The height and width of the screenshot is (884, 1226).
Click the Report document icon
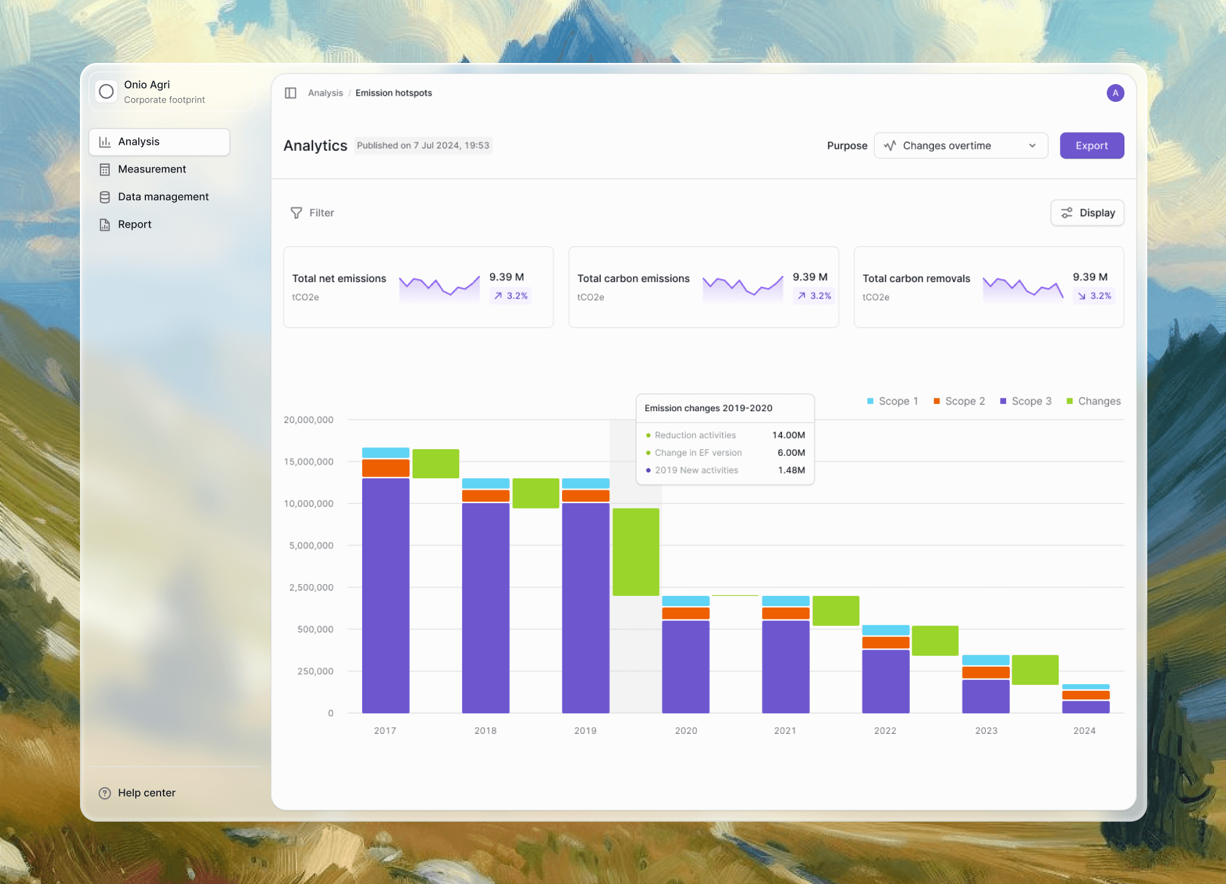coord(105,225)
